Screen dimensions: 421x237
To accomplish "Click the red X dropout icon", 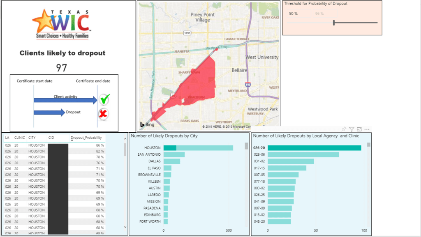I will point(104,113).
